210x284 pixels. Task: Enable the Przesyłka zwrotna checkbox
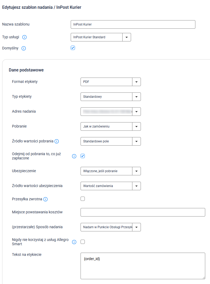click(x=83, y=199)
